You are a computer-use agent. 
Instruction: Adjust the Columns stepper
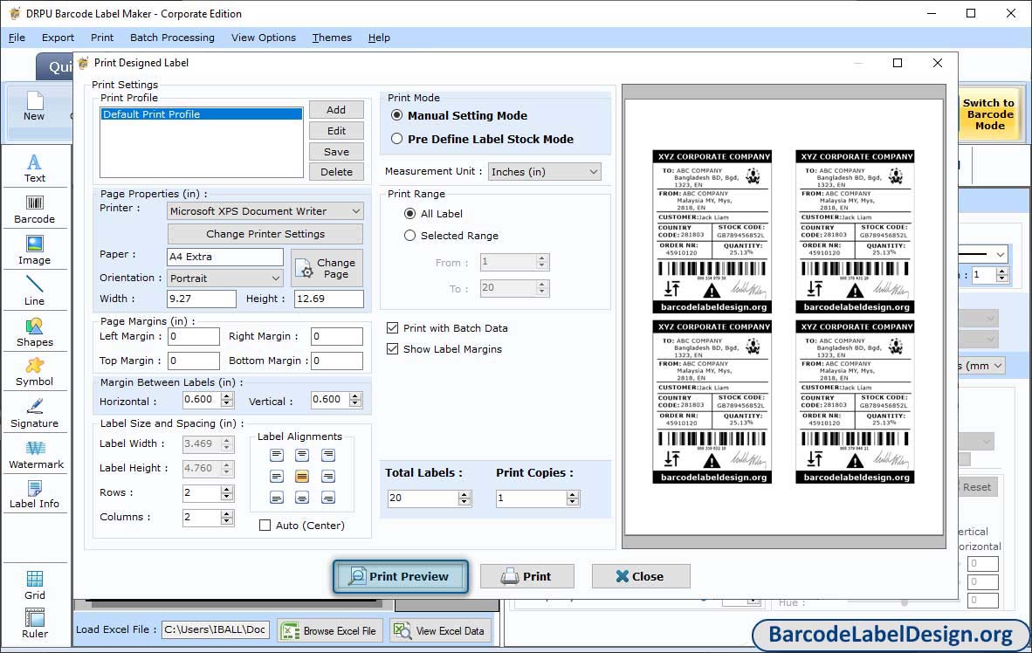(x=227, y=518)
